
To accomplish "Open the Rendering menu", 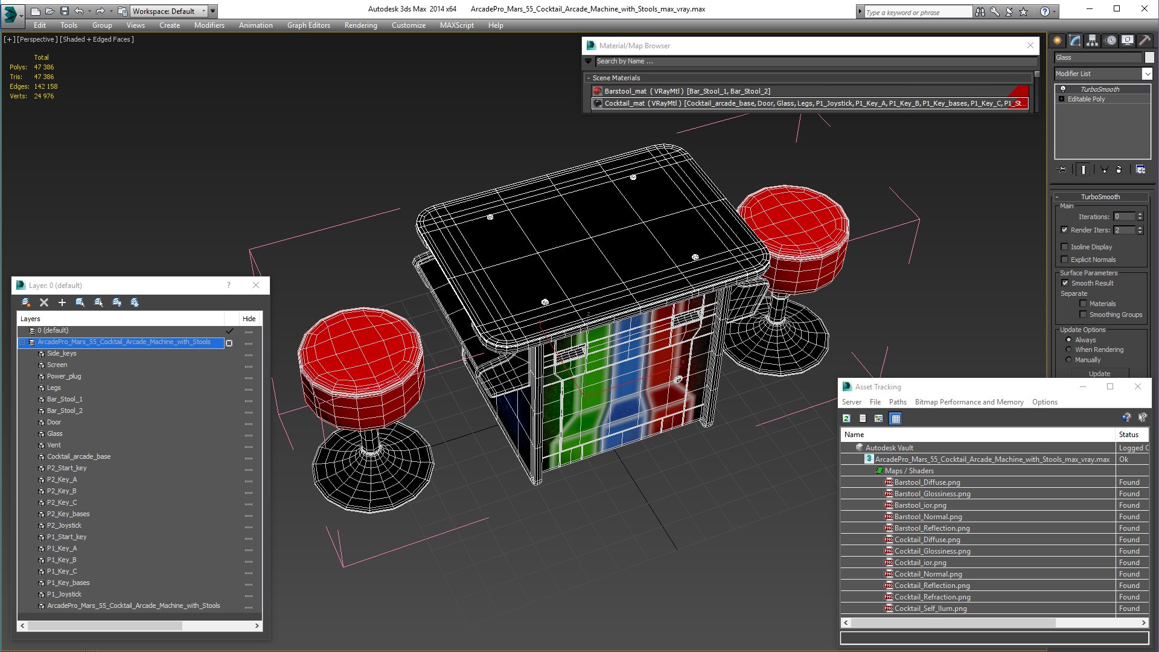I will coord(361,25).
